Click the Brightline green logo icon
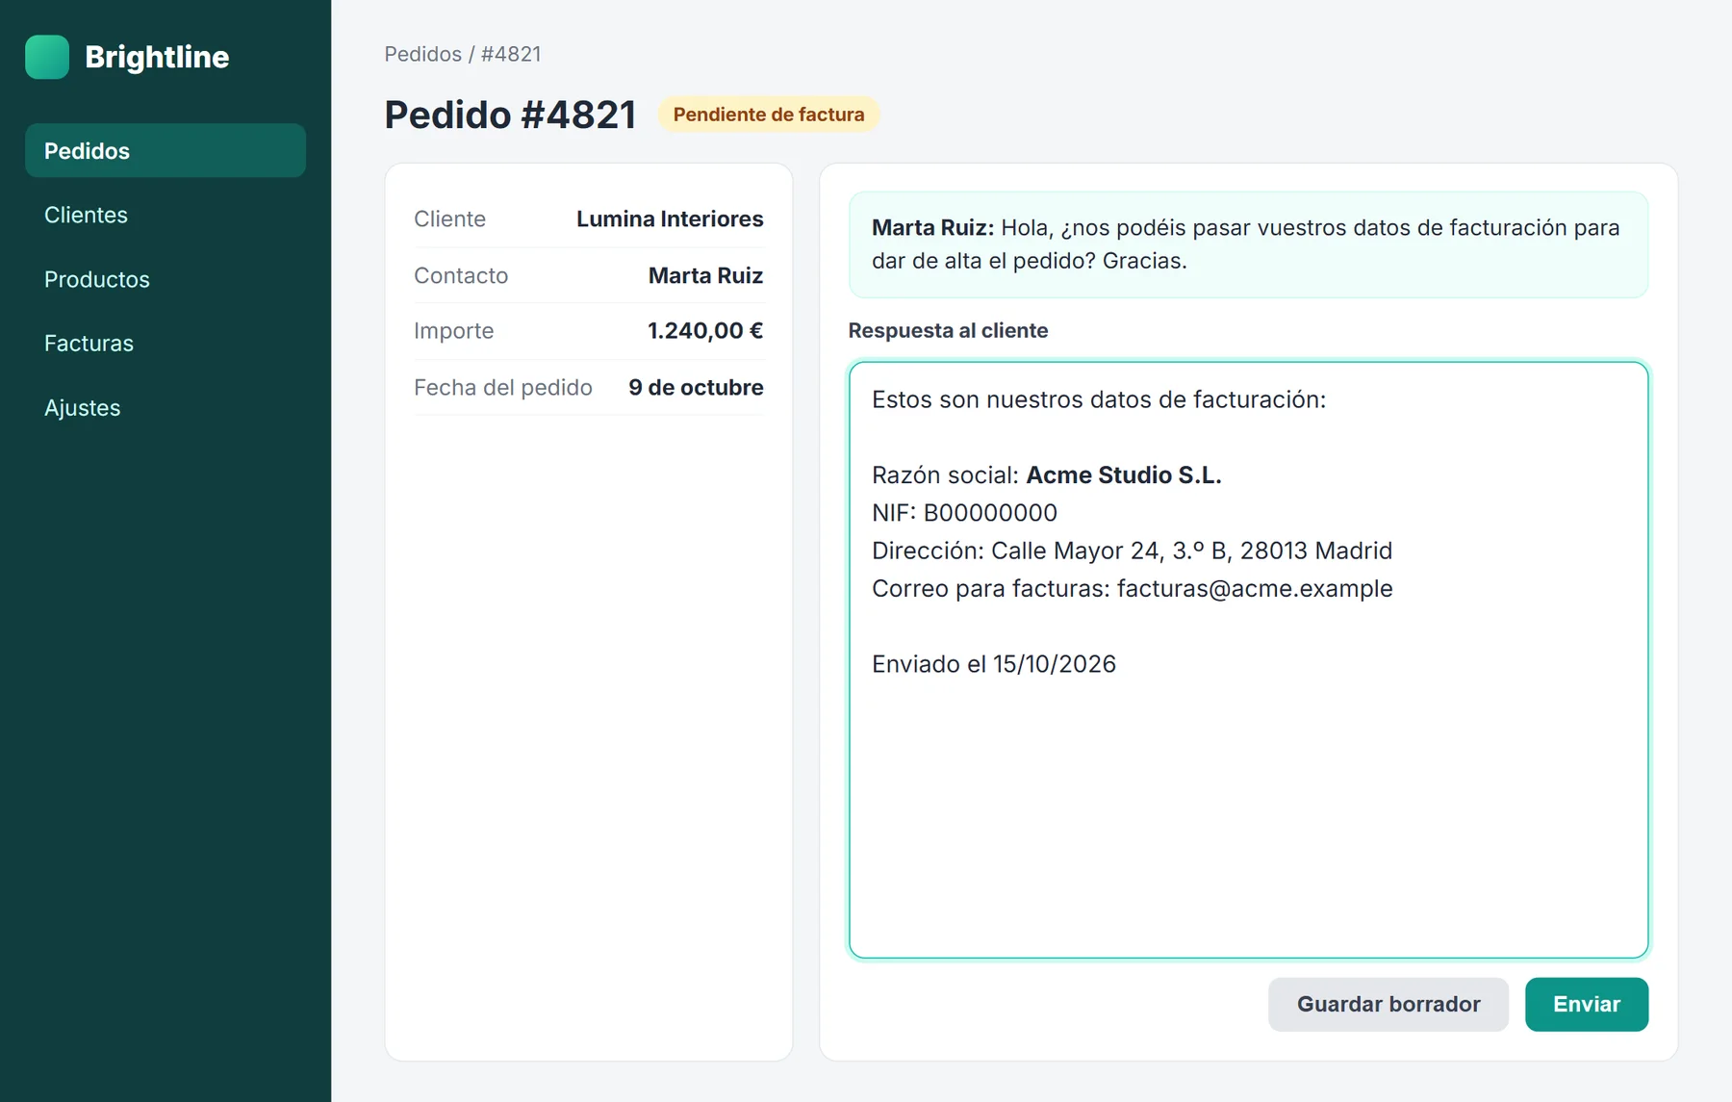 tap(47, 57)
